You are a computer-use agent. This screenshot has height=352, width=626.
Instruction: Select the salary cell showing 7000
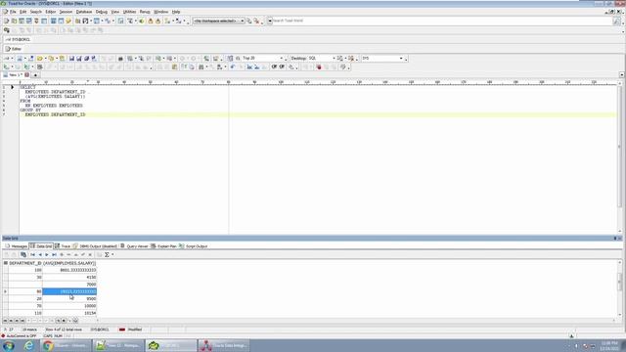pyautogui.click(x=69, y=285)
